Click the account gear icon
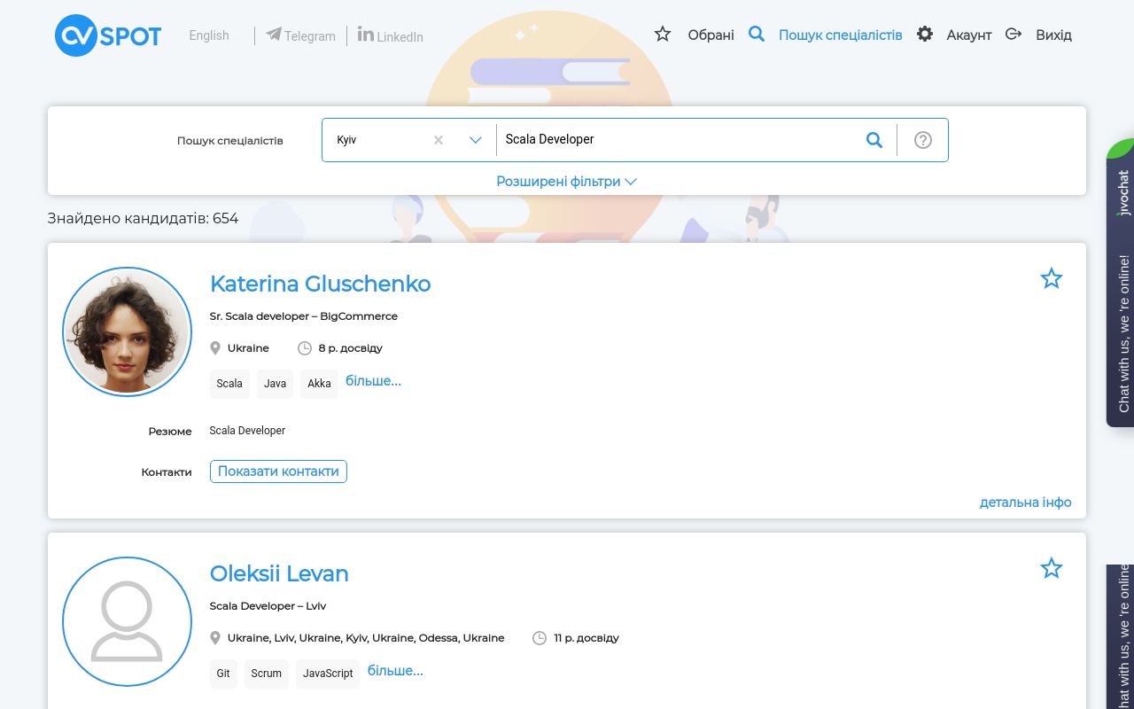The image size is (1134, 709). point(925,35)
